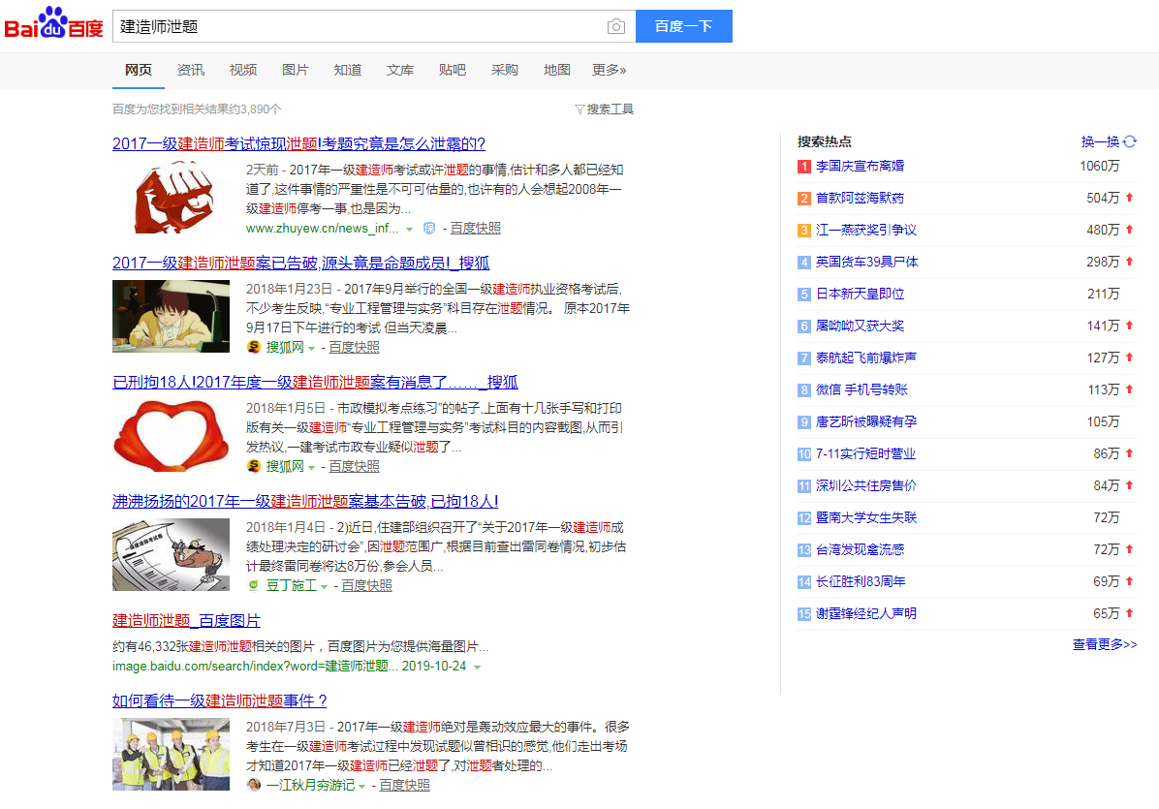Open camera image search icon
The image size is (1159, 809).
point(615,26)
